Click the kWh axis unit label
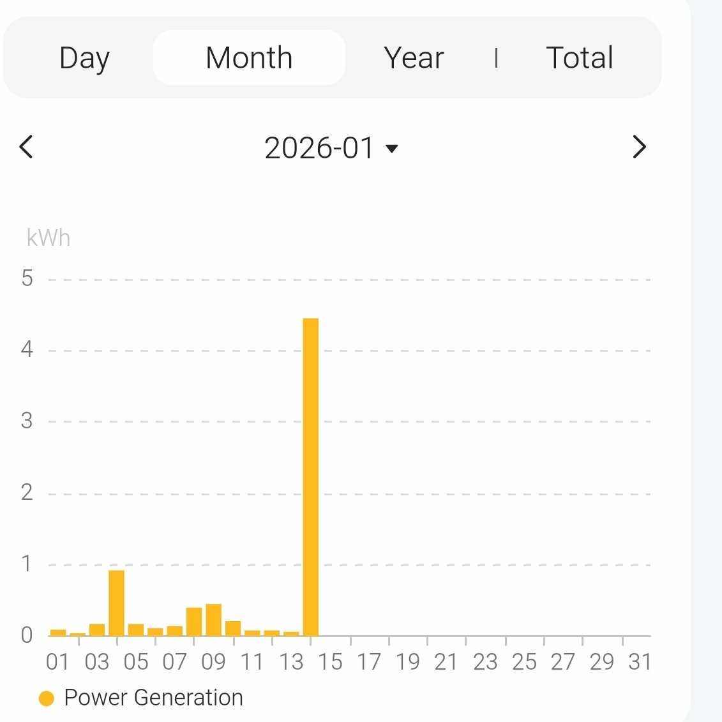 click(49, 238)
